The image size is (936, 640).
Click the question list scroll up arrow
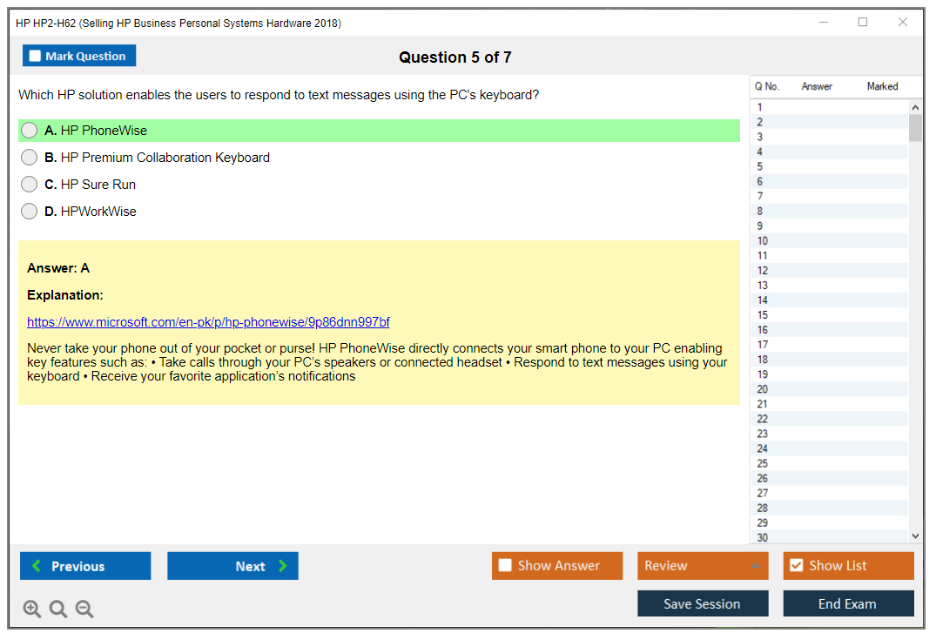point(915,108)
